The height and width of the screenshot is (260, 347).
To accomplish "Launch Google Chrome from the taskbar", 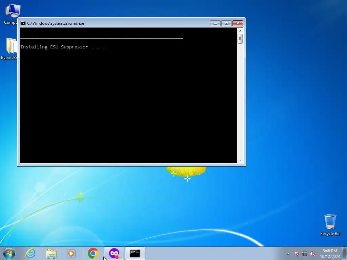I will pos(93,253).
